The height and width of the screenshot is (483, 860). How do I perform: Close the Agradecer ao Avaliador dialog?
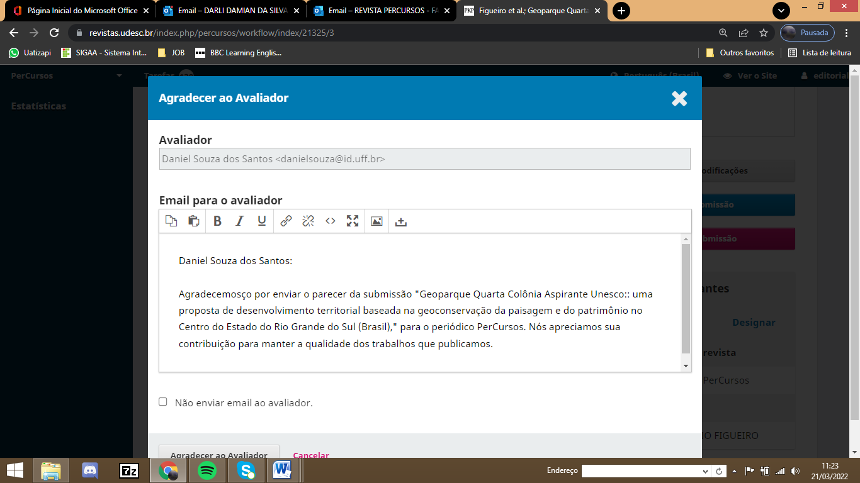[679, 98]
